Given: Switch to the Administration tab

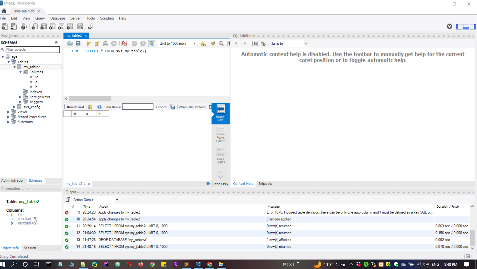Looking at the screenshot, I should (13, 180).
